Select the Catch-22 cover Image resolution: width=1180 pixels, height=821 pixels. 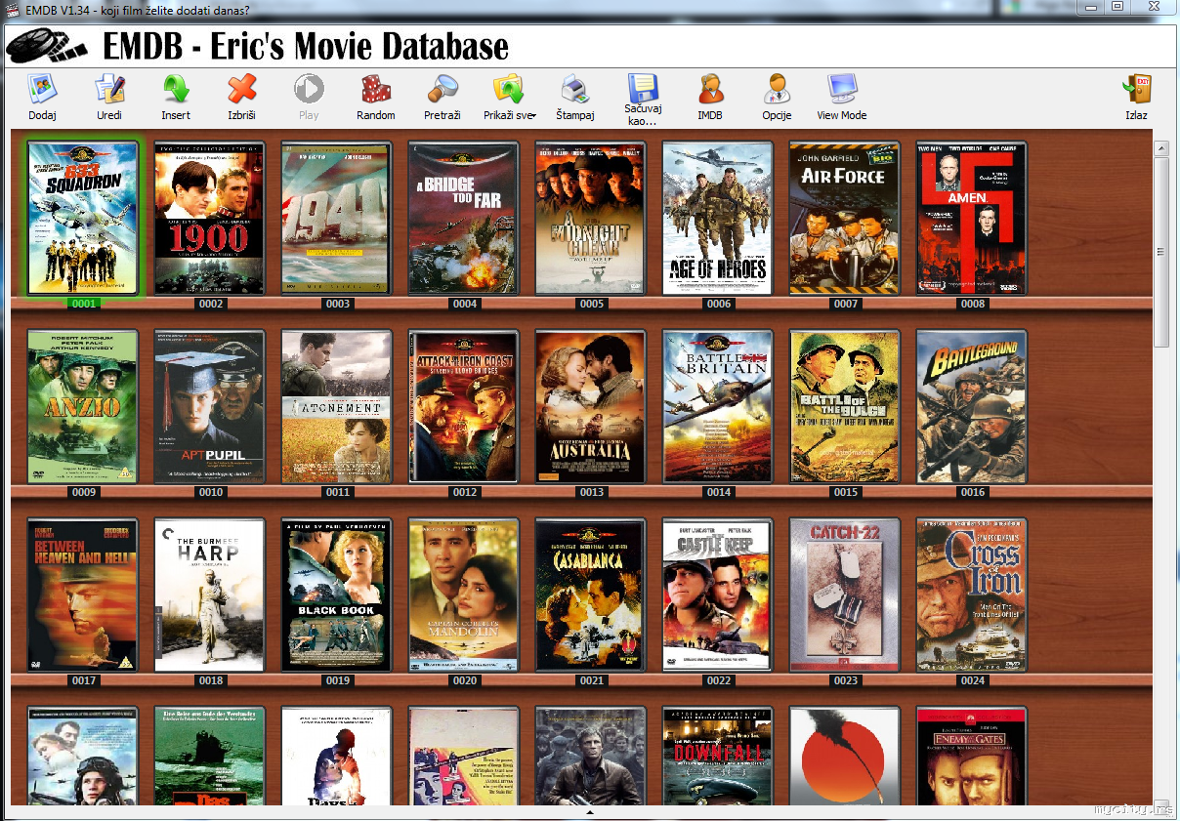845,595
